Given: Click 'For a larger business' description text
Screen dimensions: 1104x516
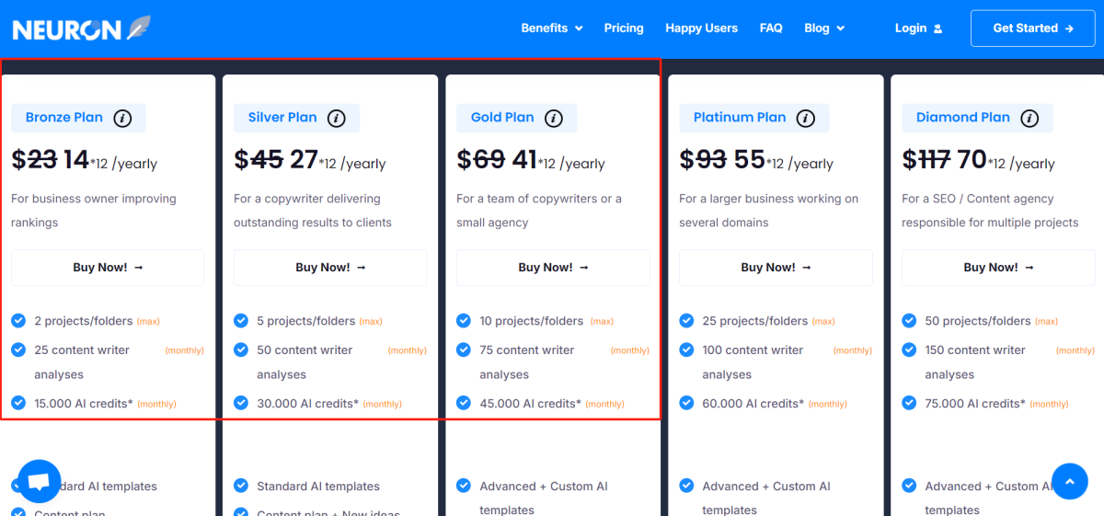Looking at the screenshot, I should pos(769,211).
